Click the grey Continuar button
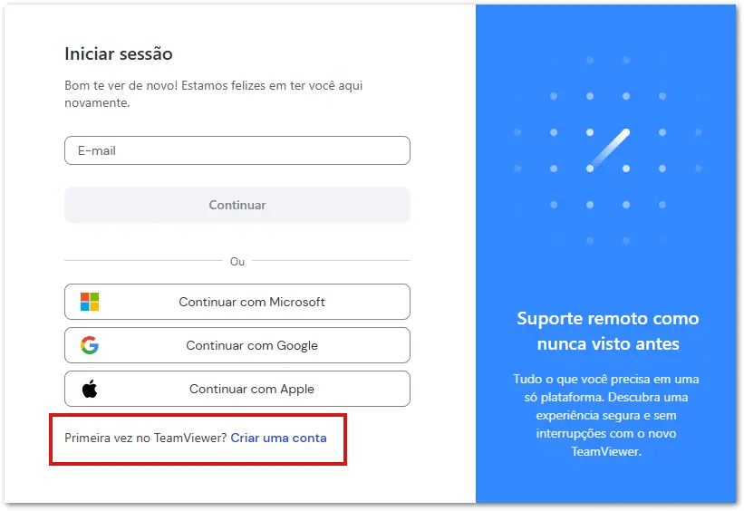The image size is (744, 511). [237, 205]
